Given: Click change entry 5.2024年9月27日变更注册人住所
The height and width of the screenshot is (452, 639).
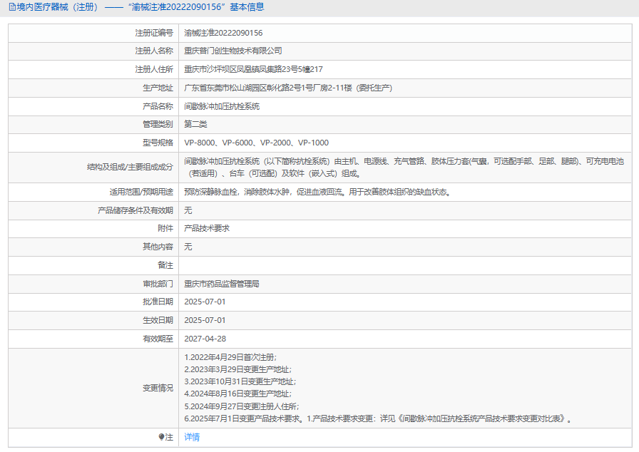Looking at the screenshot, I should point(242,406).
